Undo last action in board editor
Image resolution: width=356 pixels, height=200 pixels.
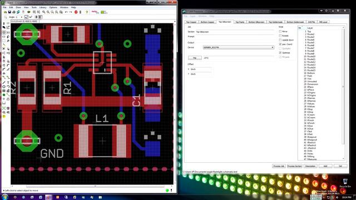(x=66, y=12)
